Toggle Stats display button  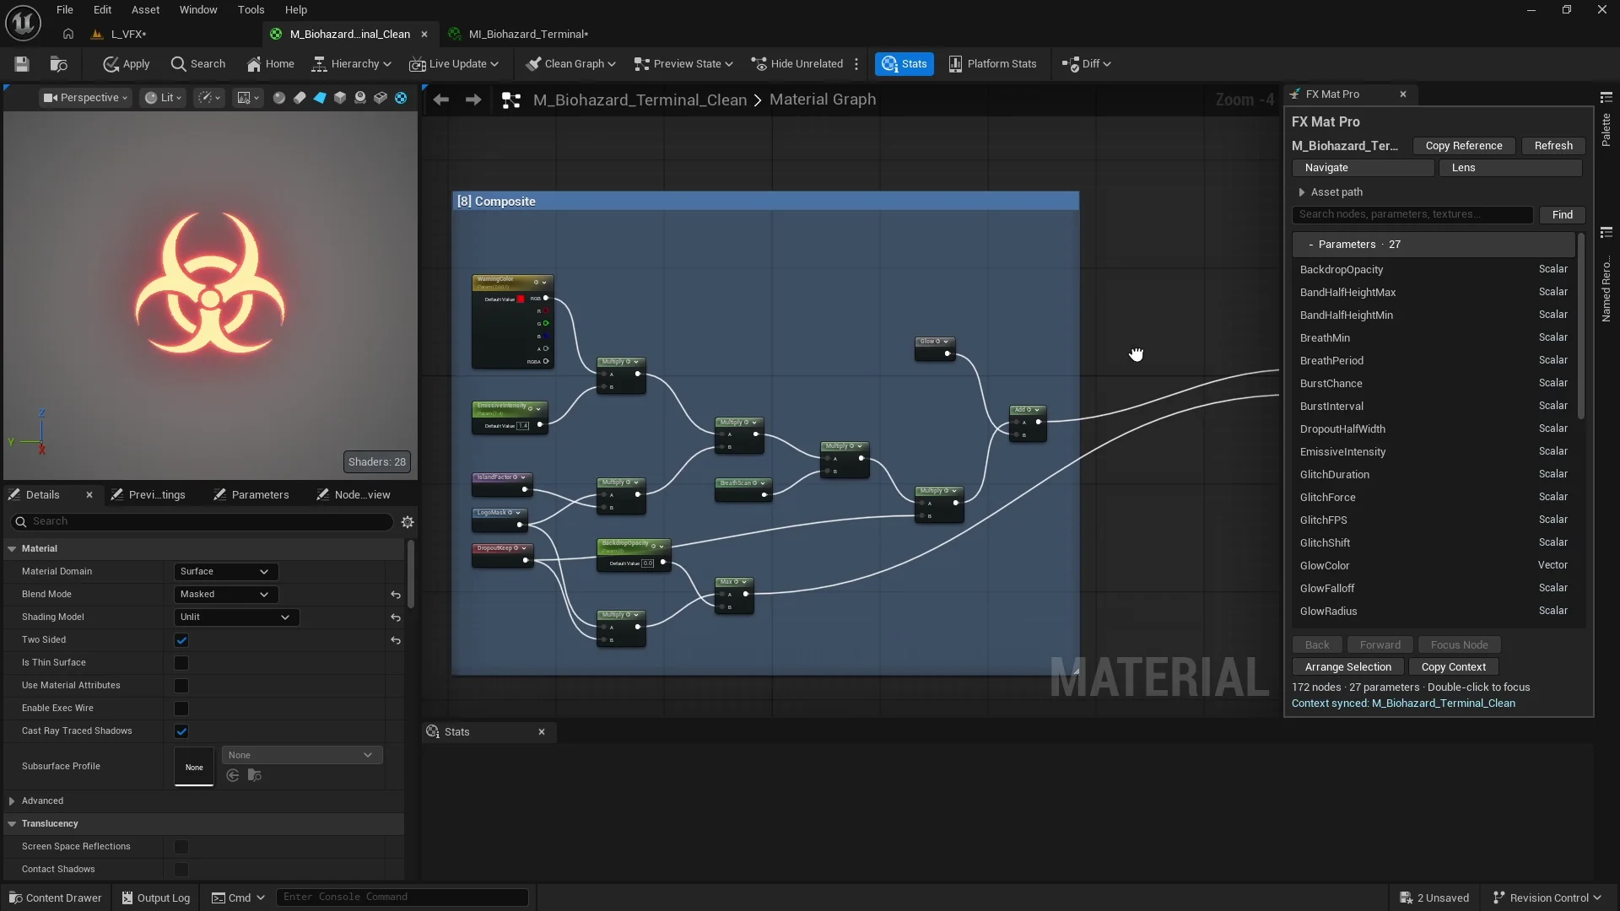(x=904, y=64)
